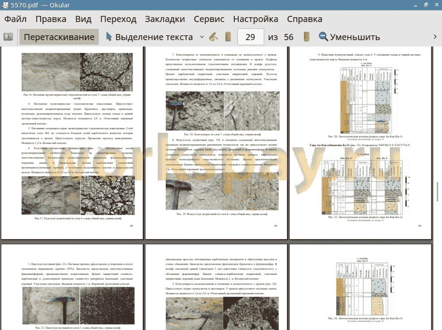Close the Okular window
This screenshot has width=442, height=330.
(436, 5)
